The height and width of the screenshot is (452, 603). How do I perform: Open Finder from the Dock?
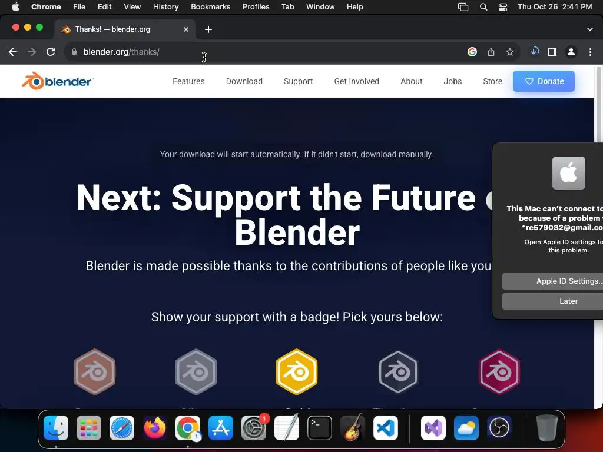pos(56,428)
